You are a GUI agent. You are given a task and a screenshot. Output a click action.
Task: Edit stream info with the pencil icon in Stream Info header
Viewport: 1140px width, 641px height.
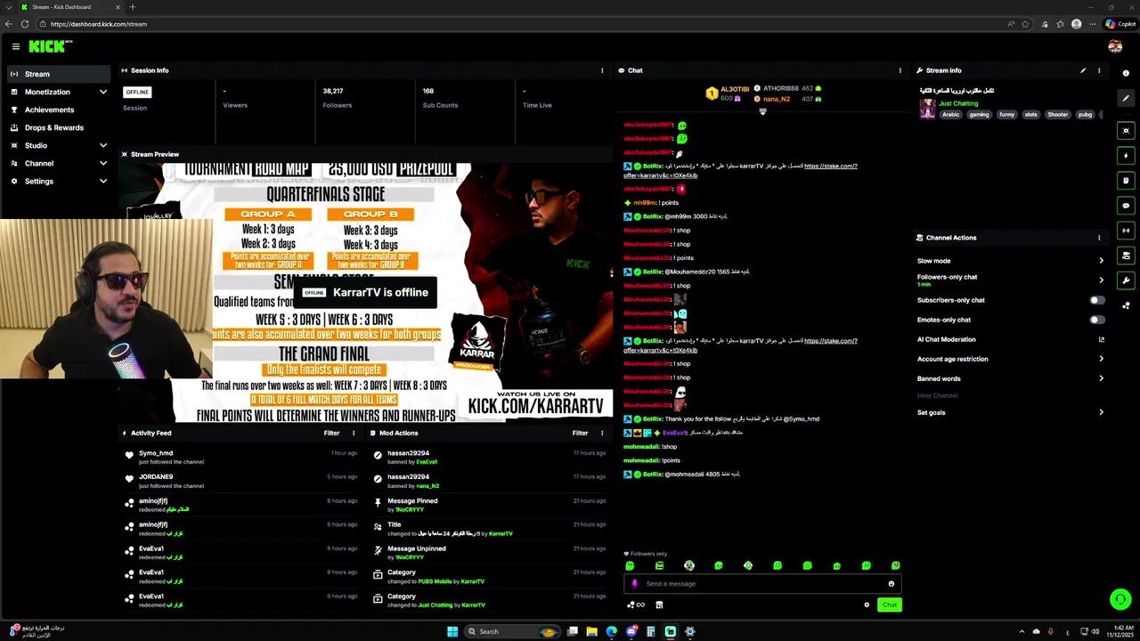[1083, 70]
